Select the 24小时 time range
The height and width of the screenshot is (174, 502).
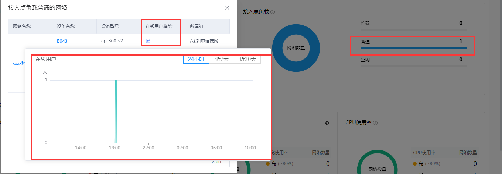point(196,59)
